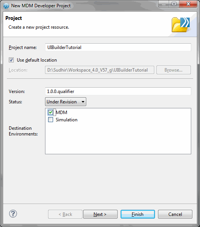Close the New MDM Developer Project dialog

tap(188, 4)
